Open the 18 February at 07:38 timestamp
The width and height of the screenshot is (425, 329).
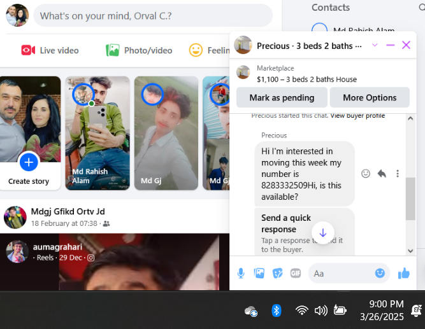click(64, 223)
